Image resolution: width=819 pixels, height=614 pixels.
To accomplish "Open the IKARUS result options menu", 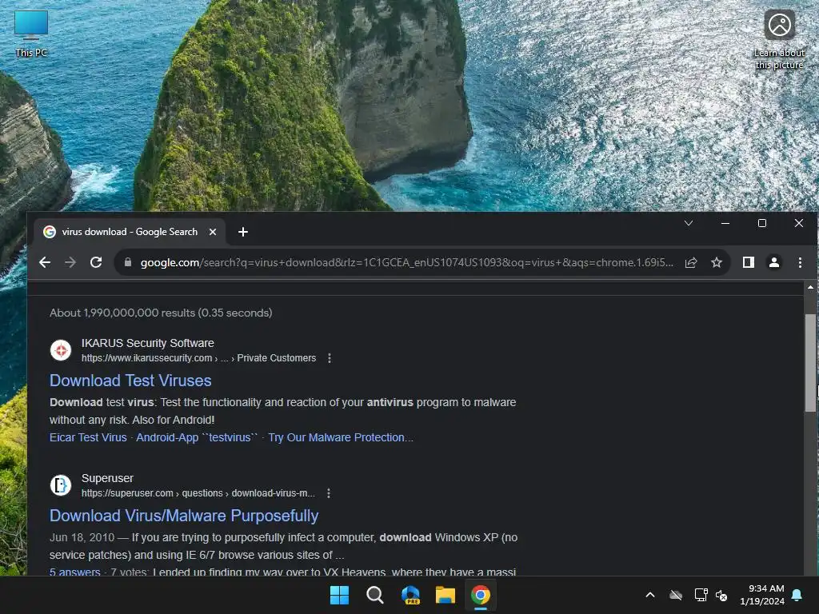I will [329, 358].
